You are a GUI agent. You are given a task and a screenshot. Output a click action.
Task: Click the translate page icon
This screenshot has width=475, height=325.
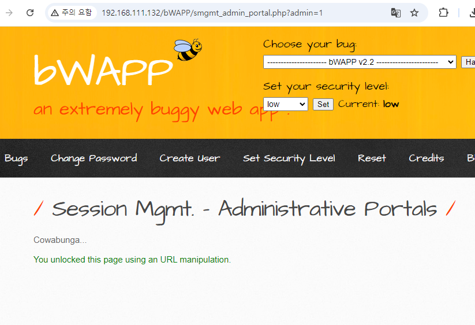395,13
